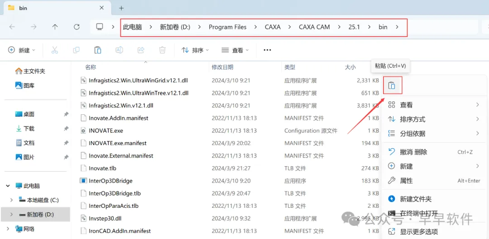
Task: Expand the 本地磁盘 (C:) tree node
Action: (12, 200)
